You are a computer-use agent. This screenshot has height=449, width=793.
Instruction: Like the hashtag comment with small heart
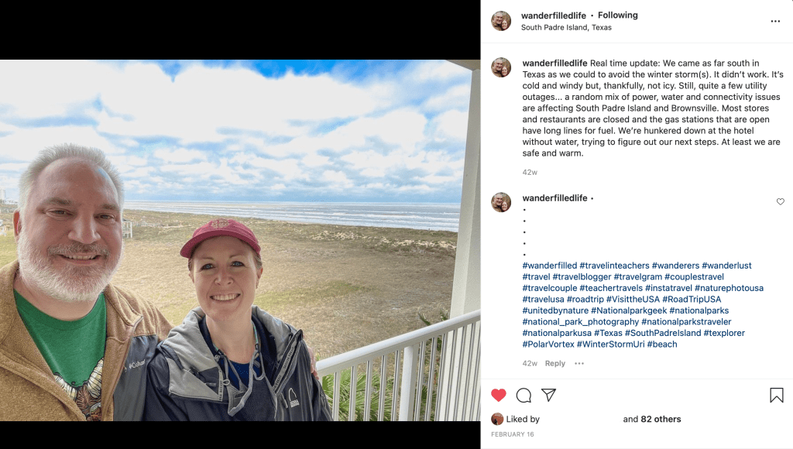(781, 201)
